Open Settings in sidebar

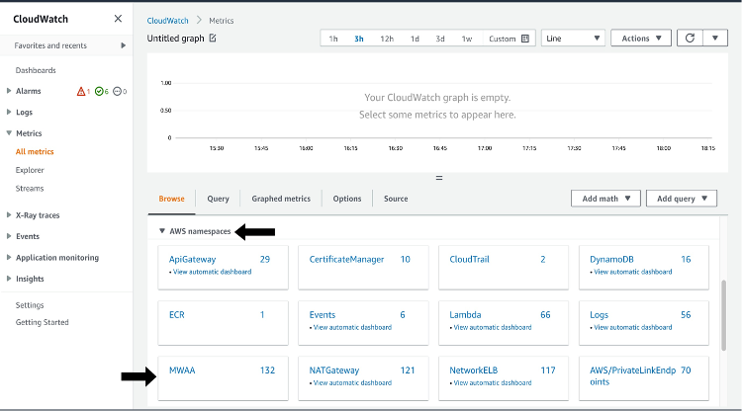[30, 305]
